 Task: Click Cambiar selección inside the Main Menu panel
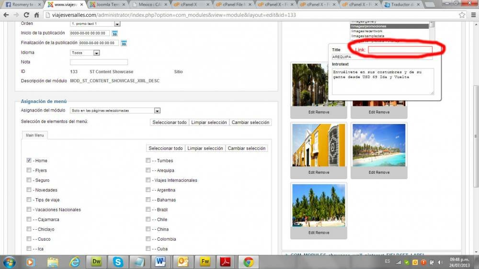point(246,148)
